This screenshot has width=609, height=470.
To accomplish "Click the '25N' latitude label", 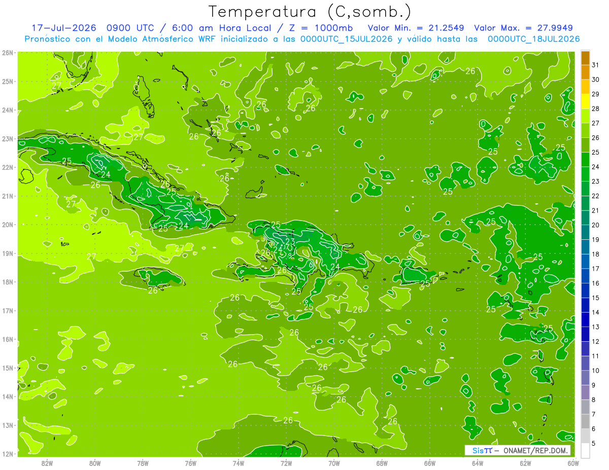I will click(7, 81).
